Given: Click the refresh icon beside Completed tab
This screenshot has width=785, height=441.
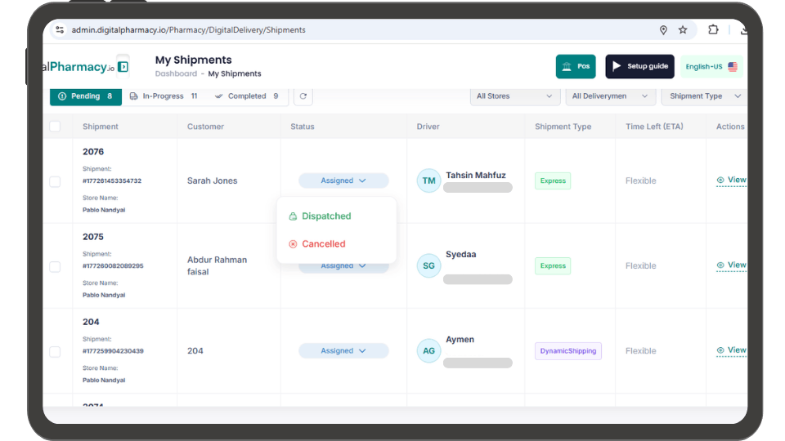Looking at the screenshot, I should click(x=303, y=96).
